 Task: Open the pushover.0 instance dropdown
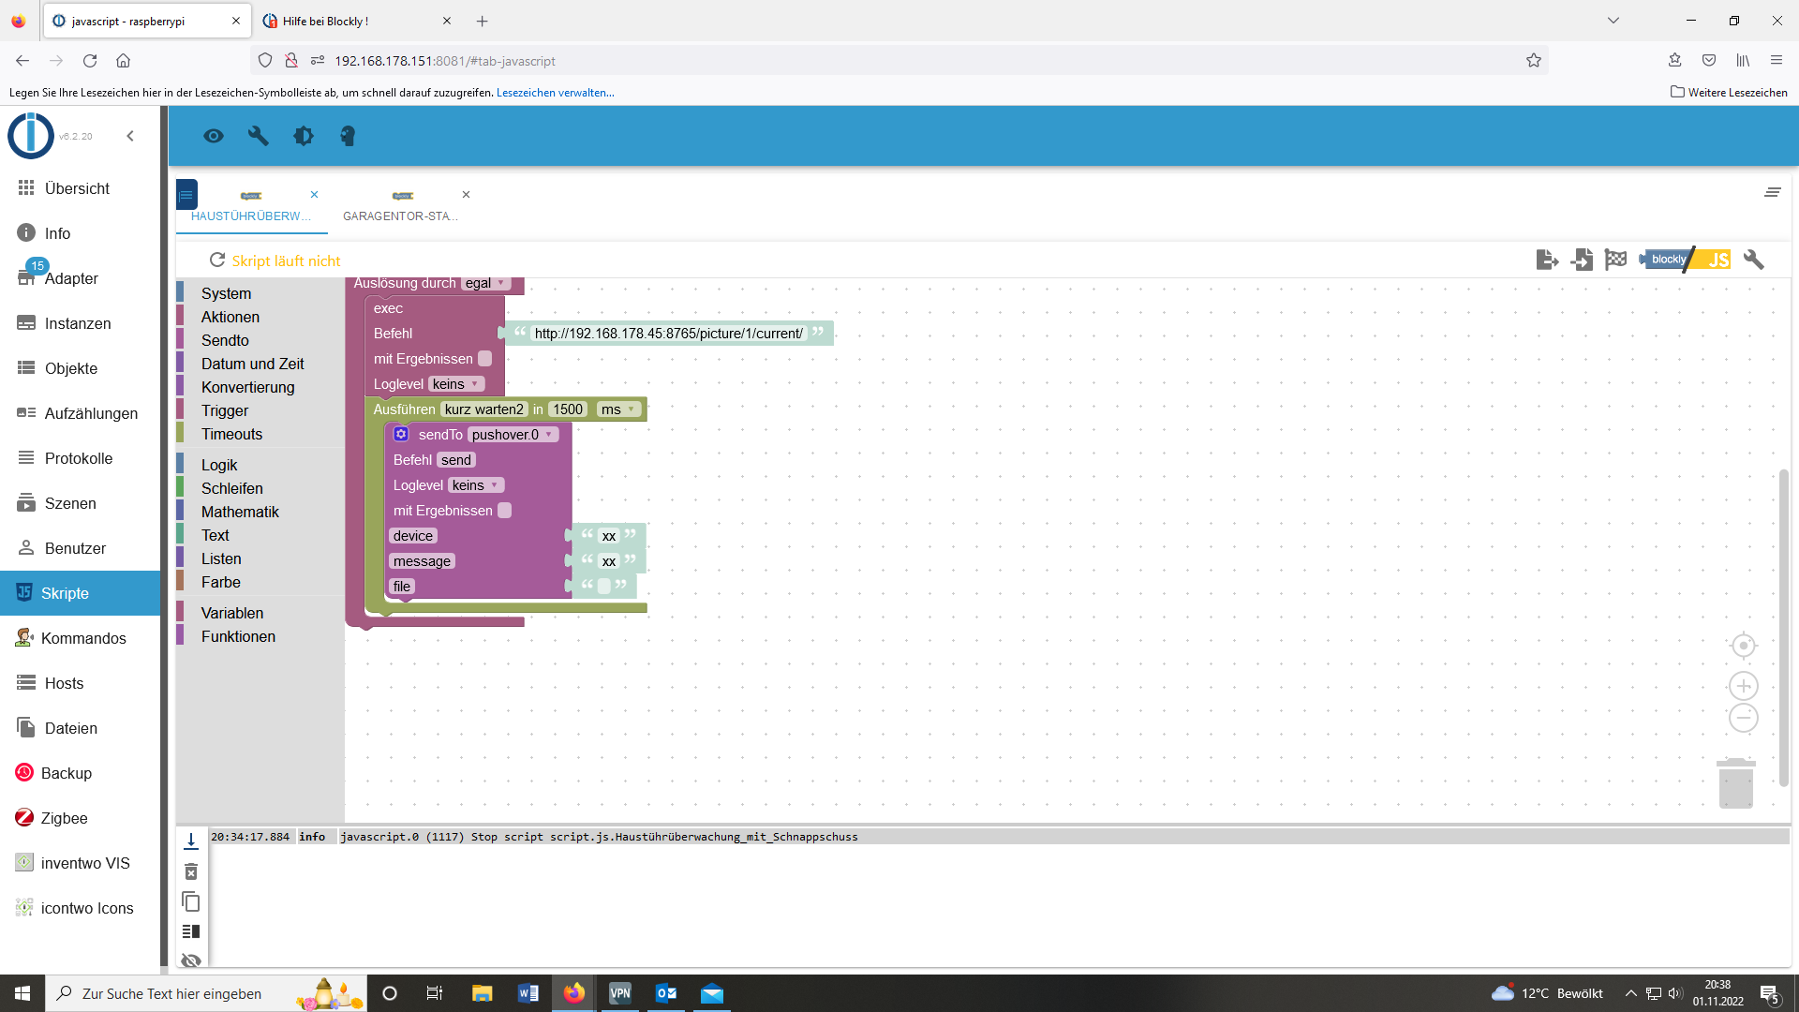click(x=512, y=435)
